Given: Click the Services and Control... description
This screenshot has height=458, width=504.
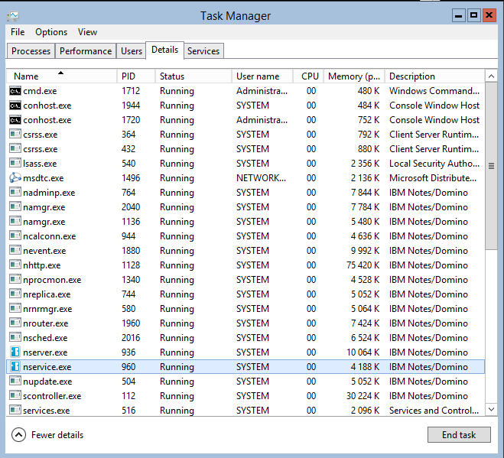Looking at the screenshot, I should [434, 411].
